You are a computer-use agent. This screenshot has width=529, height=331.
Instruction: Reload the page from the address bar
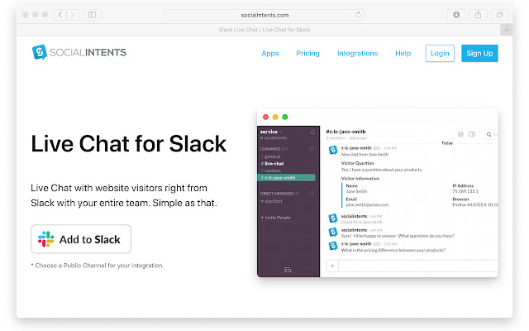358,15
